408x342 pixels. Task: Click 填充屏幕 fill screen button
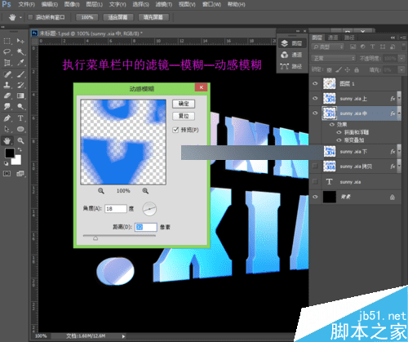tap(153, 17)
